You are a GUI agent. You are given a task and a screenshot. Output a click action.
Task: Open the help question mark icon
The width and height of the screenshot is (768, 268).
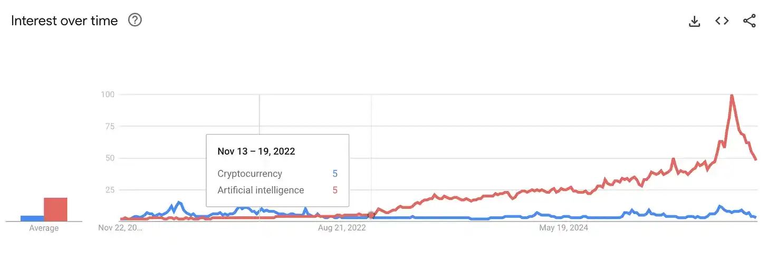135,20
